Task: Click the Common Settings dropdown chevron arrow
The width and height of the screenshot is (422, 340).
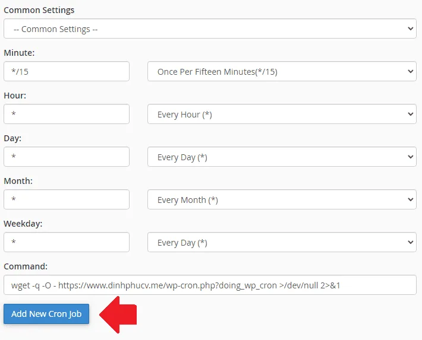Action: 410,28
